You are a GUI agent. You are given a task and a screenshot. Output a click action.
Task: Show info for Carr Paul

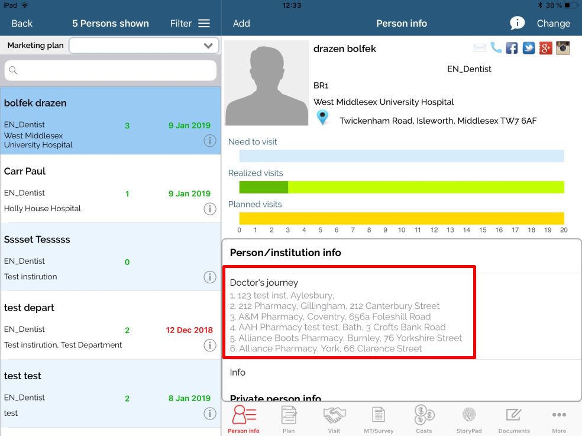click(x=209, y=209)
